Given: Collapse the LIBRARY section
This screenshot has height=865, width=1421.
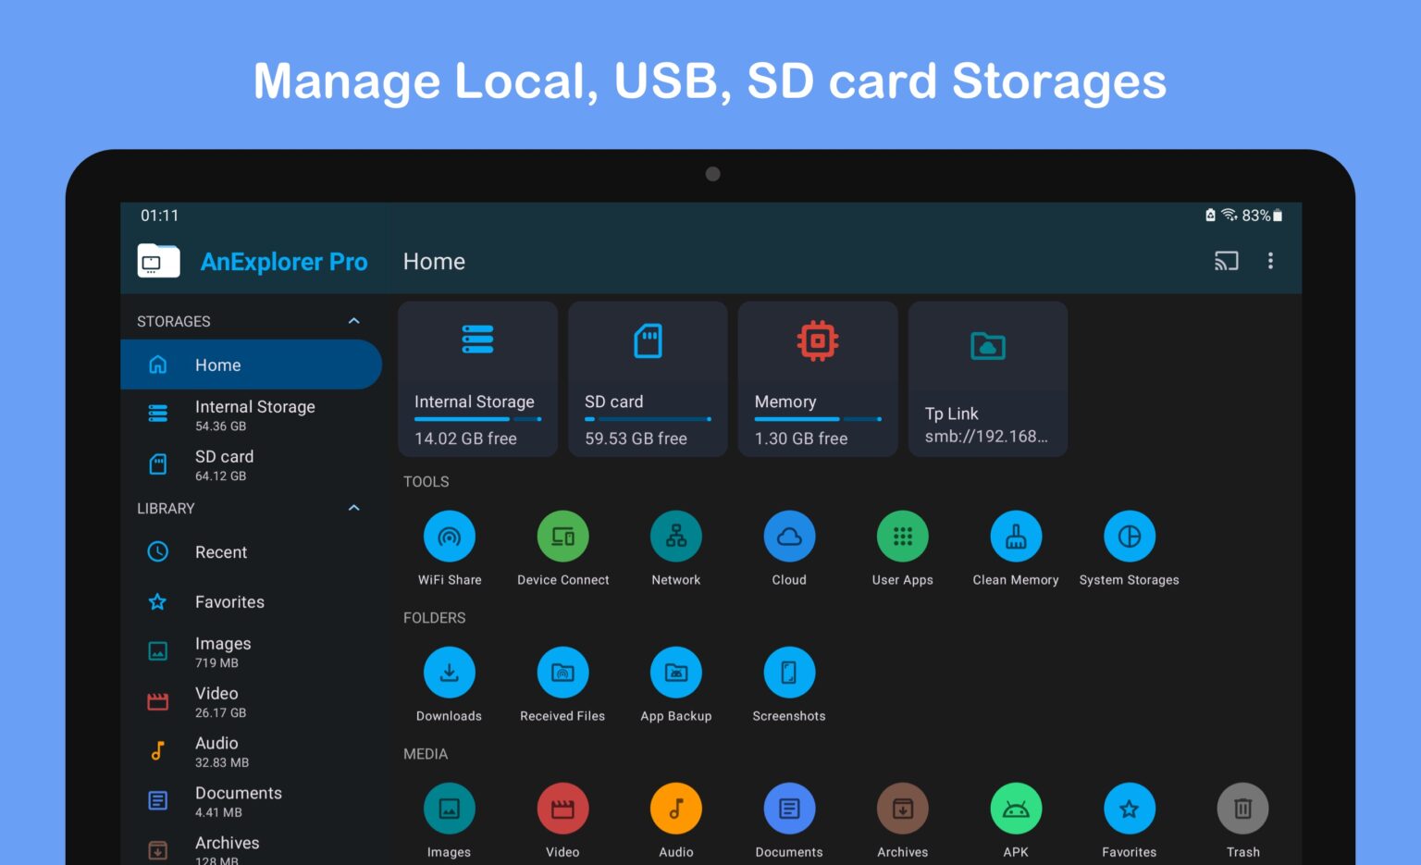Looking at the screenshot, I should click(x=353, y=508).
